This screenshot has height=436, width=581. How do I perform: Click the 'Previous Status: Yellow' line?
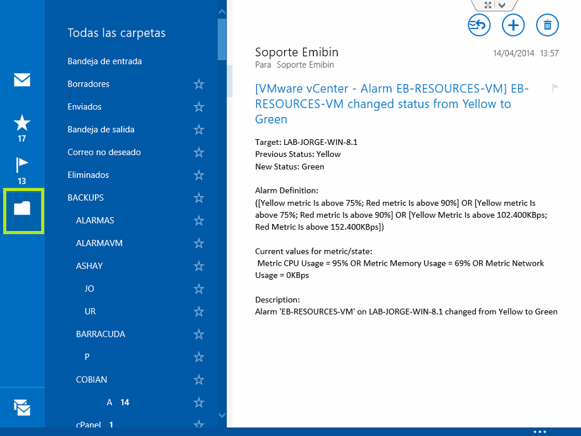click(297, 154)
